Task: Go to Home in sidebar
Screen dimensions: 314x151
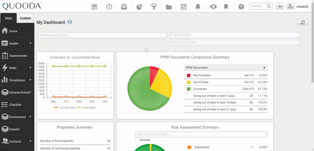Action: tap(17, 31)
